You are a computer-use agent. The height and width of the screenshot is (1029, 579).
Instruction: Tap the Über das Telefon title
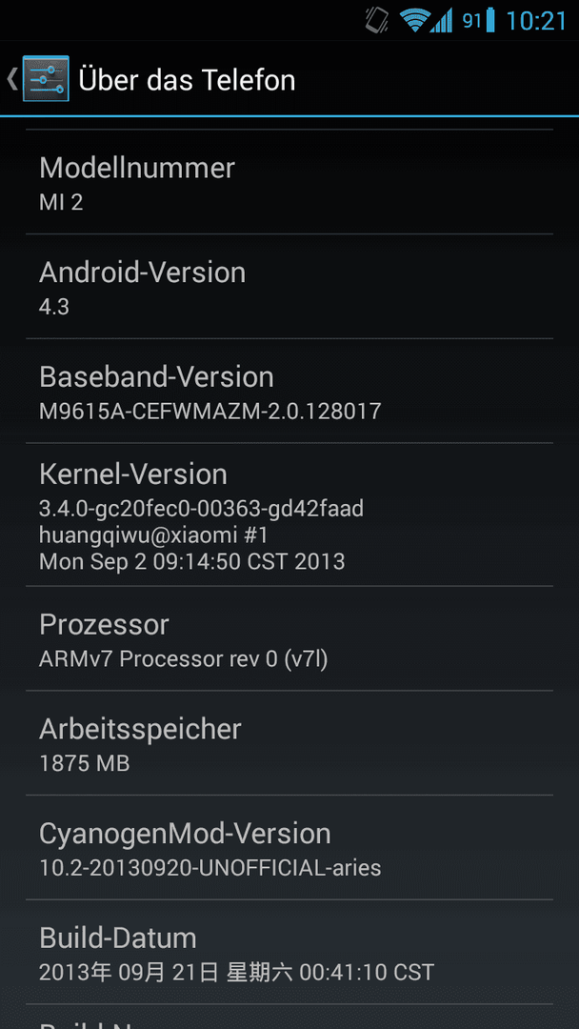(187, 80)
